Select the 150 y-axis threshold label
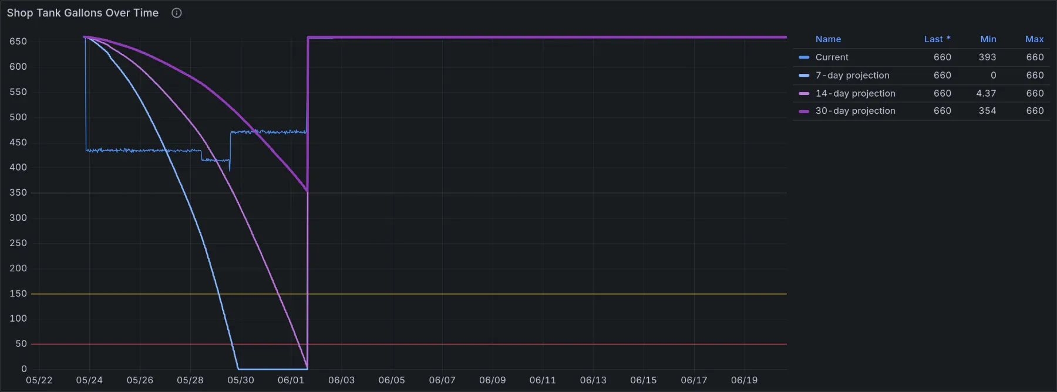The width and height of the screenshot is (1057, 392). pyautogui.click(x=18, y=294)
